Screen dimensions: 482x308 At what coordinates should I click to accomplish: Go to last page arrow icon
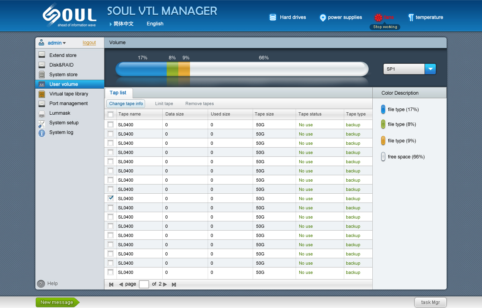point(174,284)
